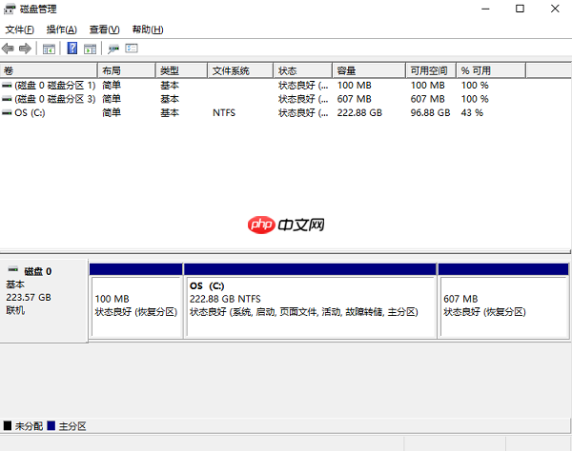Sort by the 类型 column header

[x=182, y=70]
